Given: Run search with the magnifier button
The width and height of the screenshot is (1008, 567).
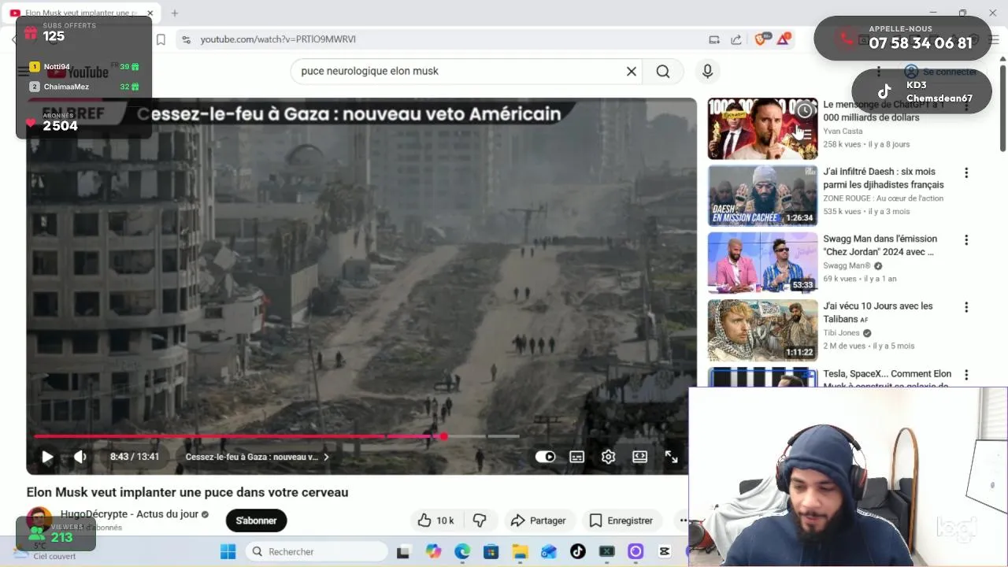Looking at the screenshot, I should point(663,71).
